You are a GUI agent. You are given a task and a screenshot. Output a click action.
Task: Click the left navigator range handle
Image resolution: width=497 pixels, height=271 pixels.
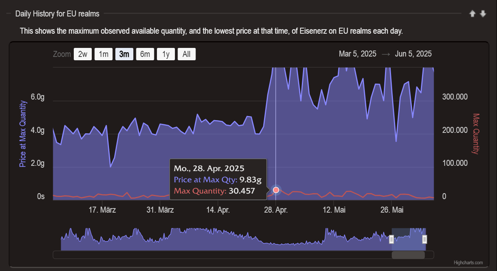point(391,238)
